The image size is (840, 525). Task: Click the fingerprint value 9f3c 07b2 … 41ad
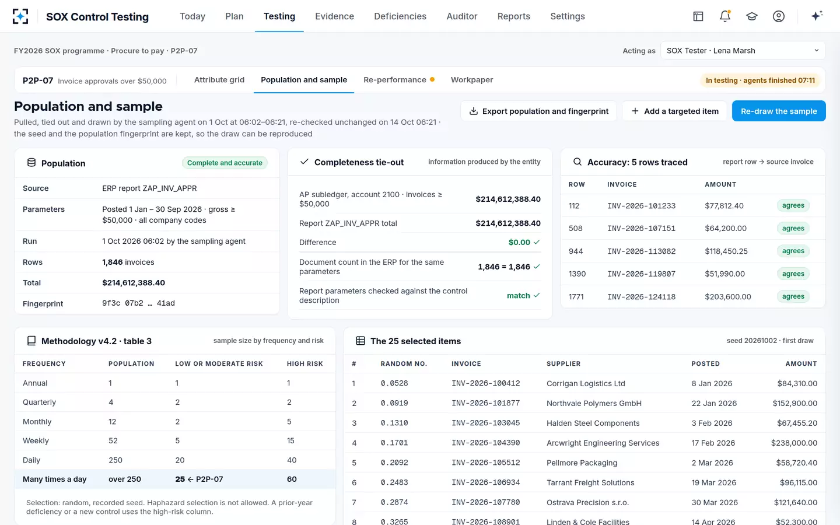pos(138,303)
